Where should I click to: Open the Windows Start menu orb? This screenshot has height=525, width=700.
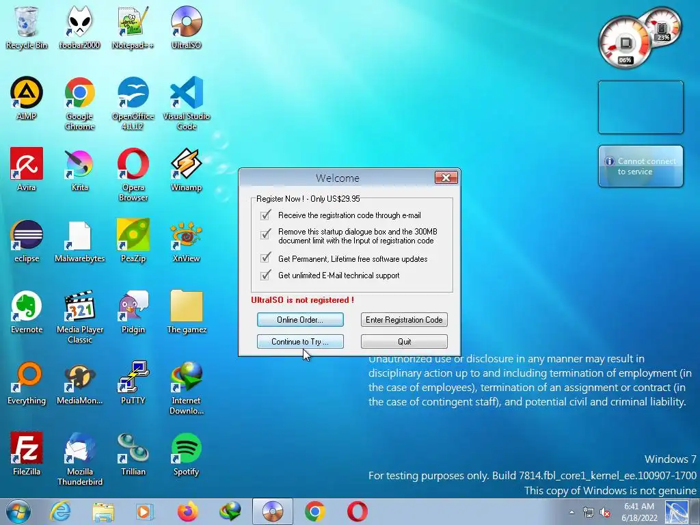(x=18, y=511)
